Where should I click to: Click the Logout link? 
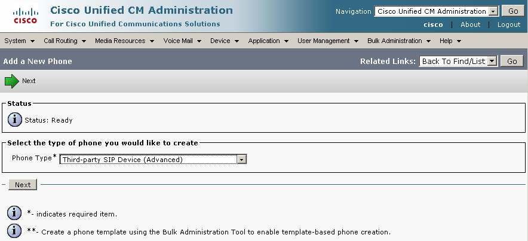coord(509,25)
